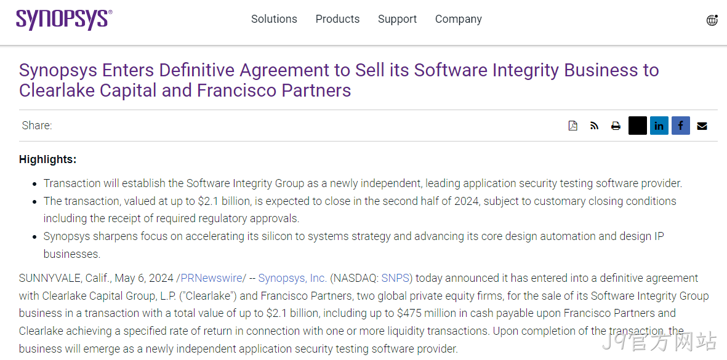
Task: Expand the Products navigation menu
Action: point(337,19)
